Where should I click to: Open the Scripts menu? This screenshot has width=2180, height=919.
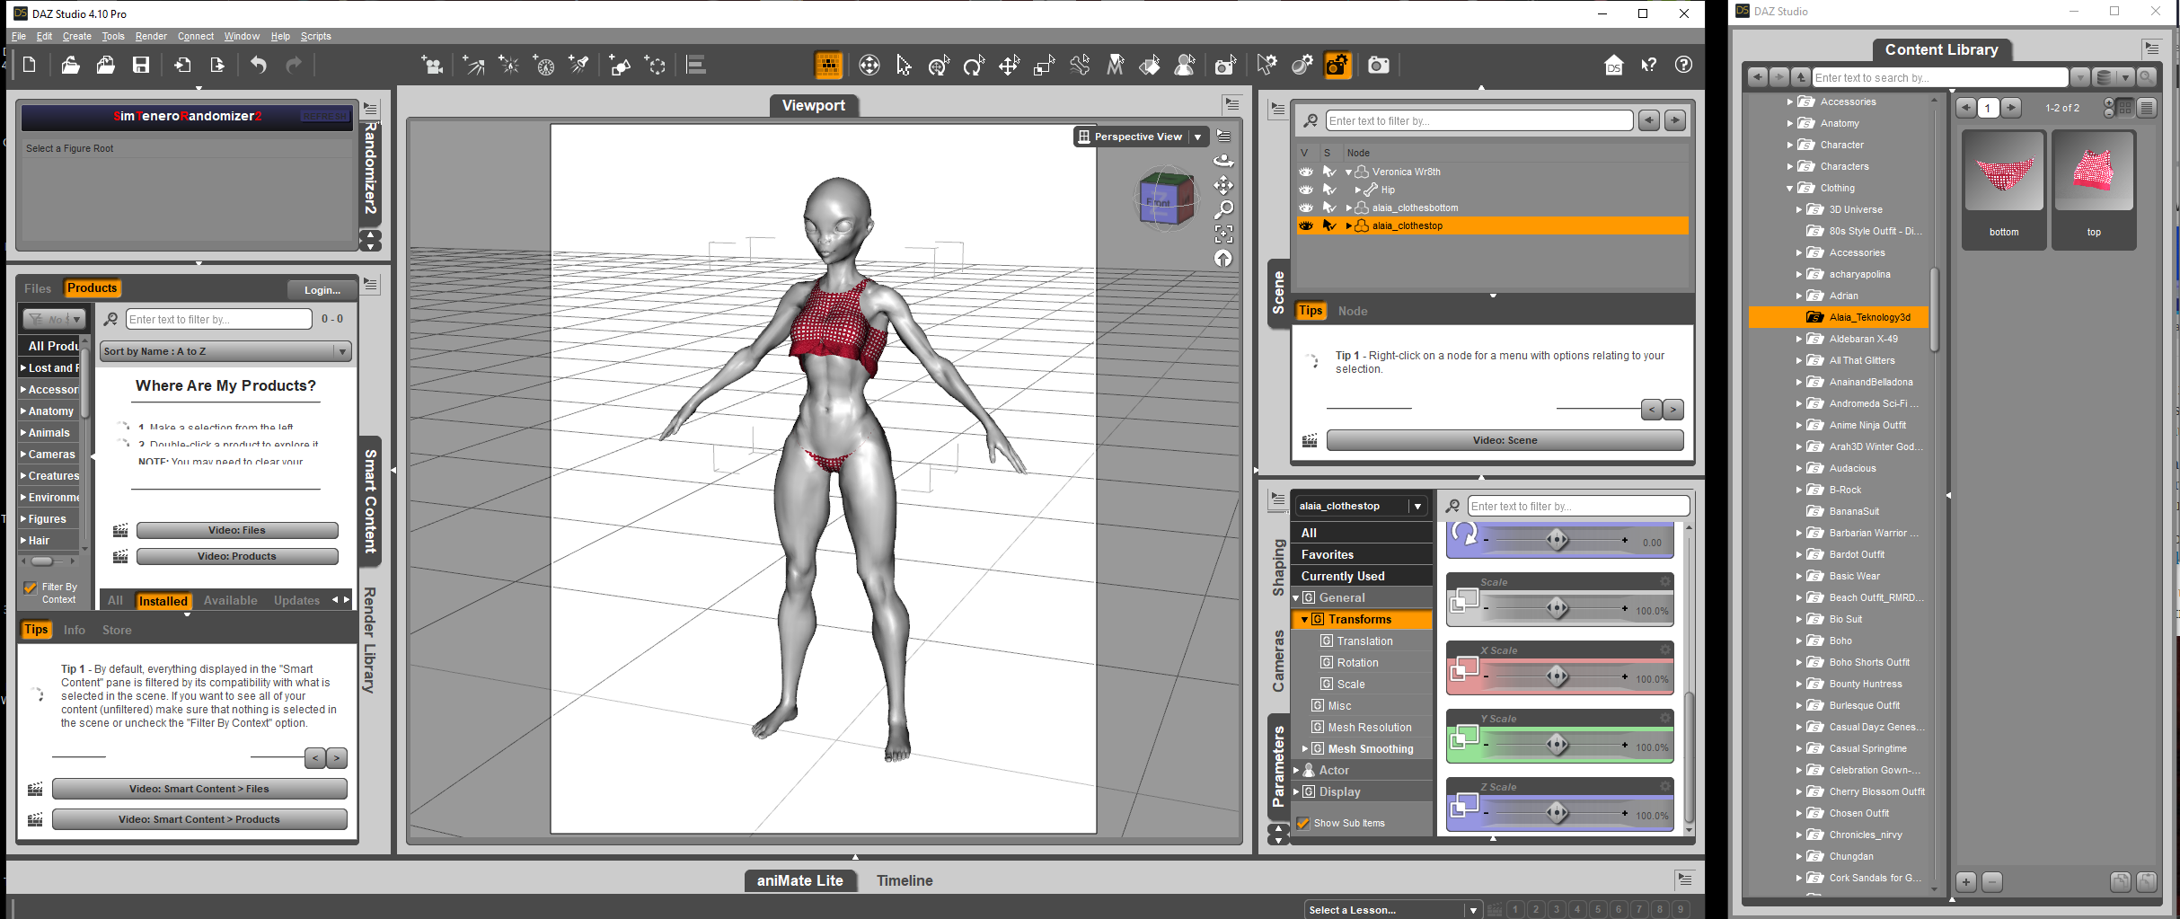(315, 36)
